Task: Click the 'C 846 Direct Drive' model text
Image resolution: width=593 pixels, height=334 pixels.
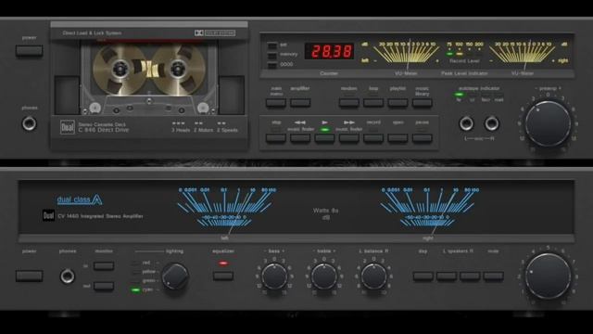Action: (103, 130)
